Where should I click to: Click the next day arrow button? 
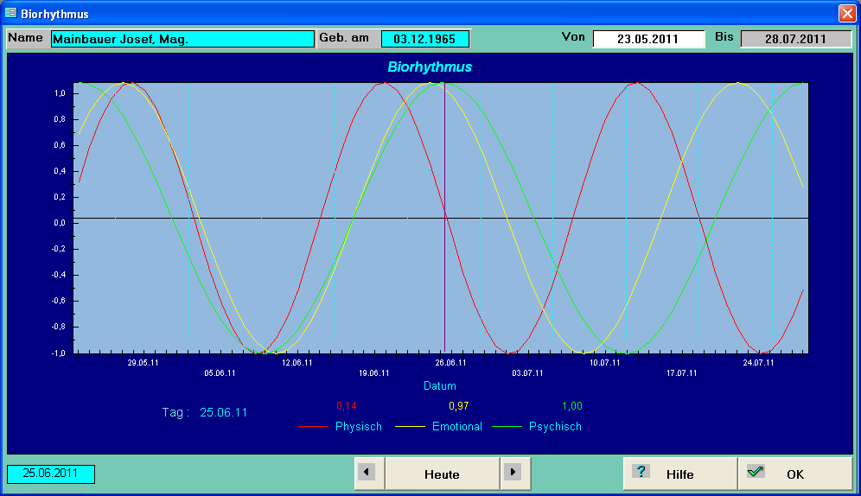(515, 473)
